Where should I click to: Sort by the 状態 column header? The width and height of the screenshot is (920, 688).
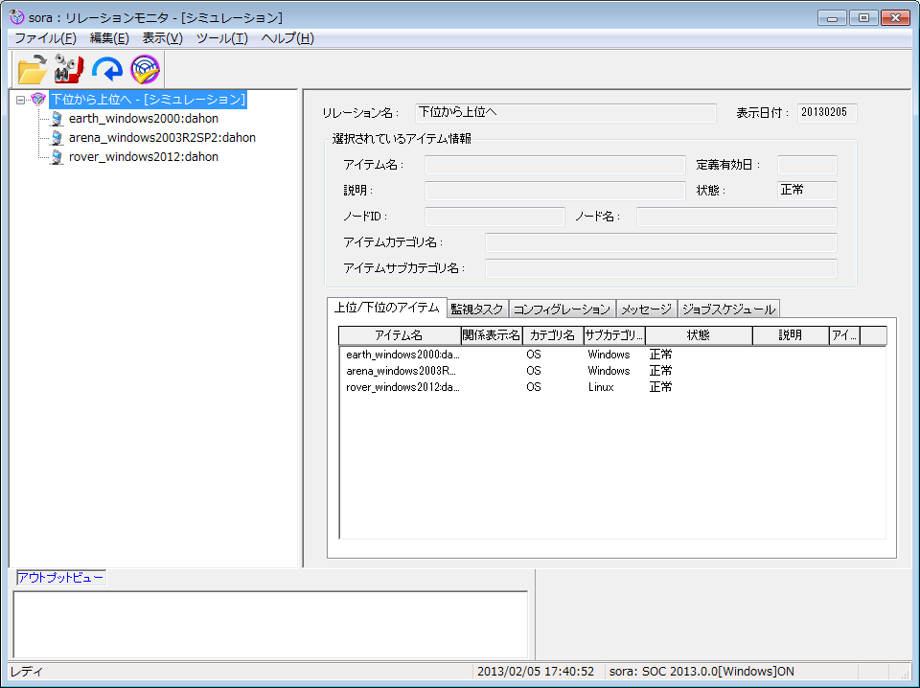point(699,335)
